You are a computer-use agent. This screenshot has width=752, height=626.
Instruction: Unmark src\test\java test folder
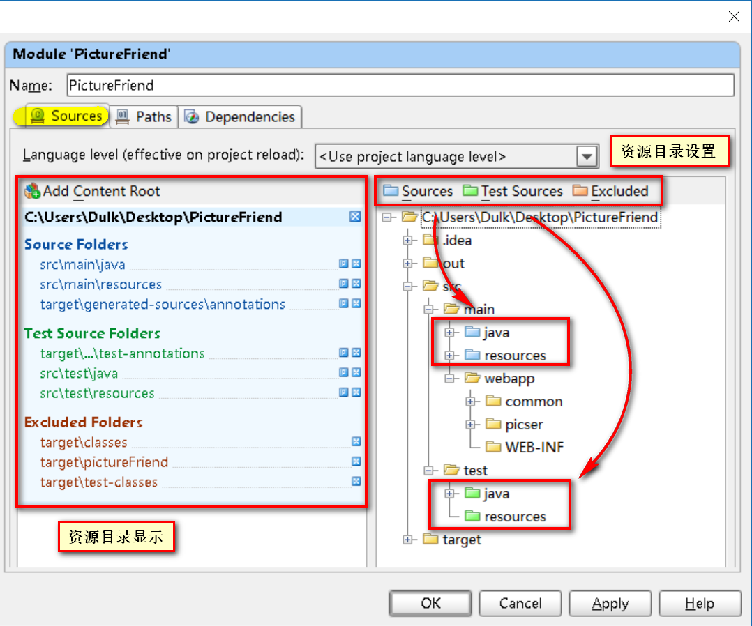point(356,372)
